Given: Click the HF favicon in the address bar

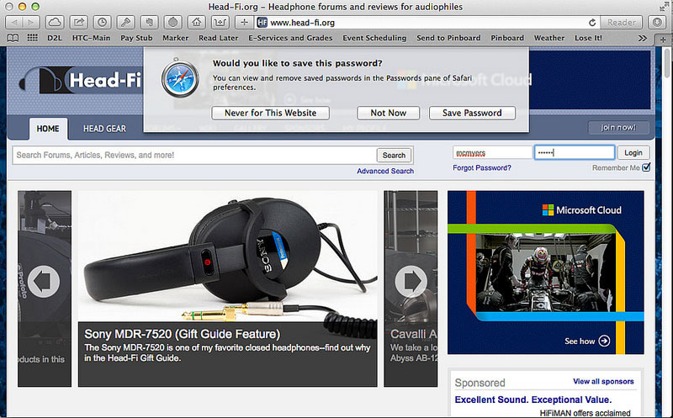Looking at the screenshot, I should (x=262, y=23).
